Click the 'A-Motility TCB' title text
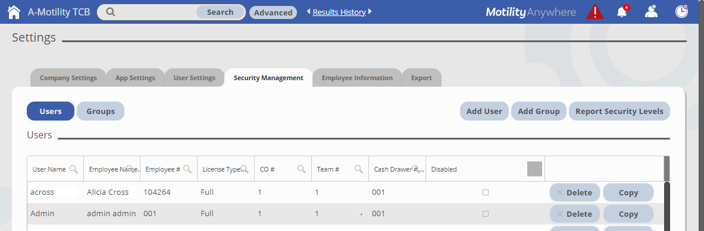The width and height of the screenshot is (704, 231). 59,12
